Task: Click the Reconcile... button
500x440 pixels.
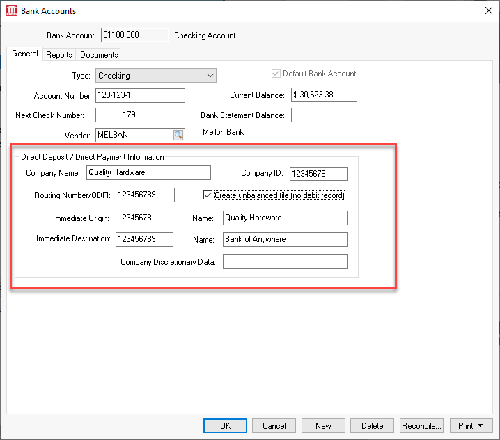Action: tap(421, 425)
